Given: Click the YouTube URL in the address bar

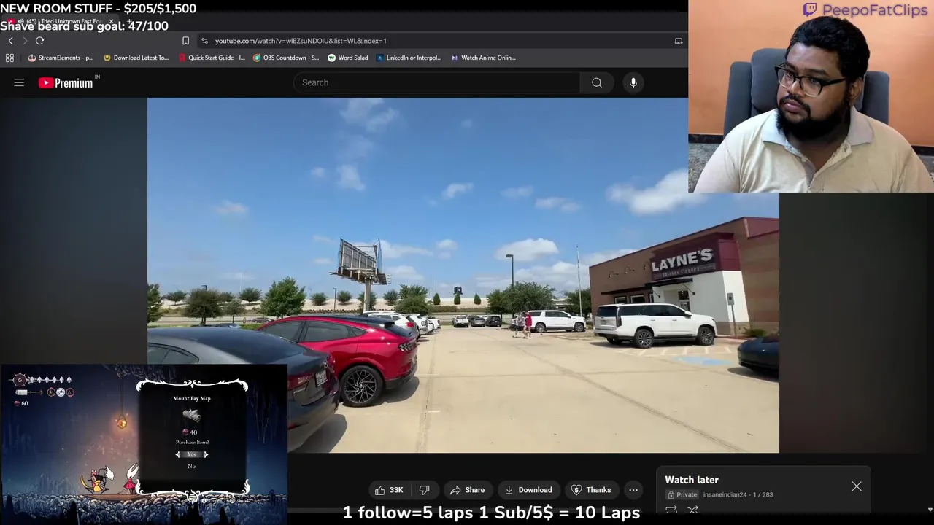Looking at the screenshot, I should 301,41.
